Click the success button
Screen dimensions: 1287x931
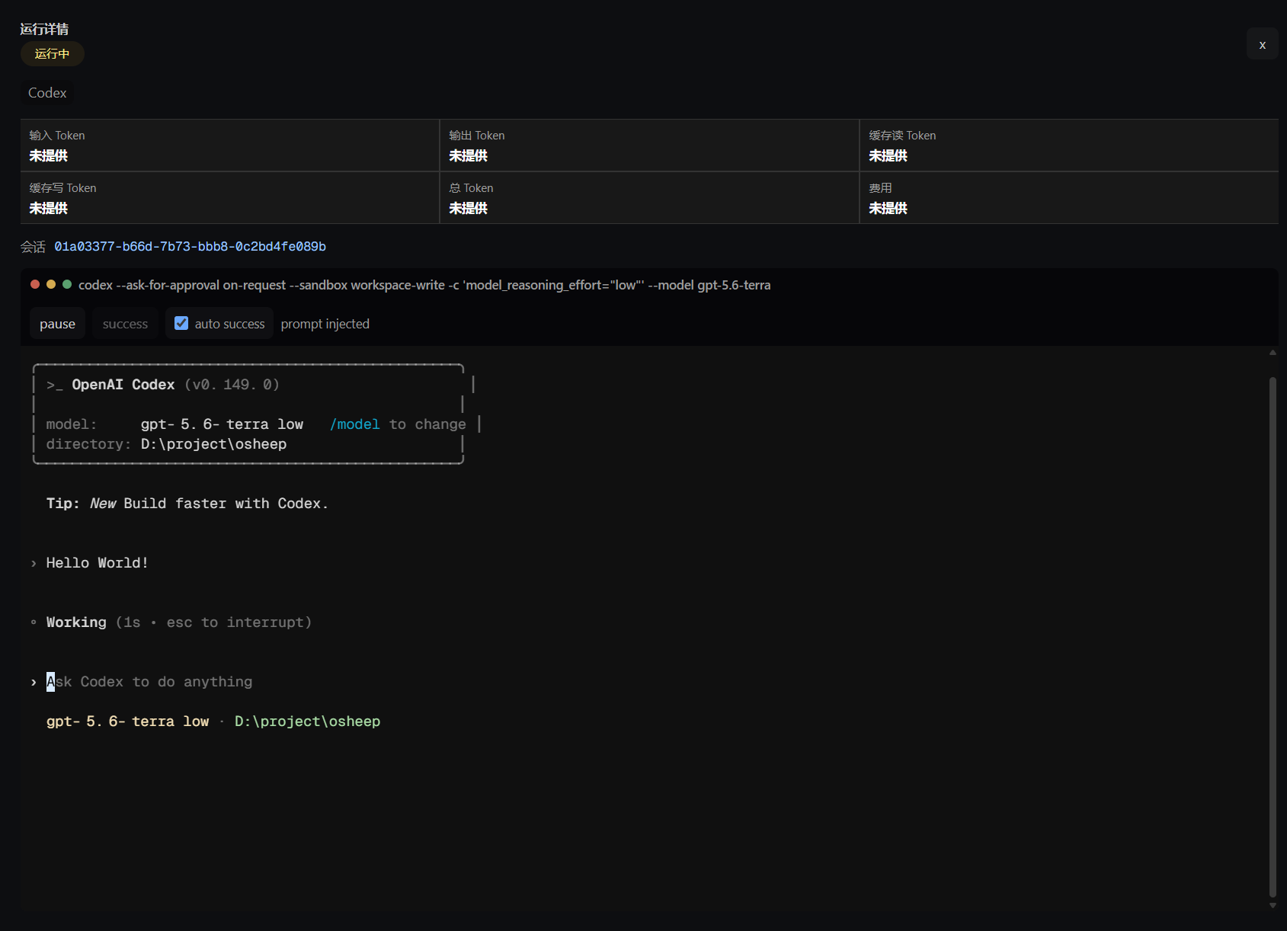click(125, 324)
